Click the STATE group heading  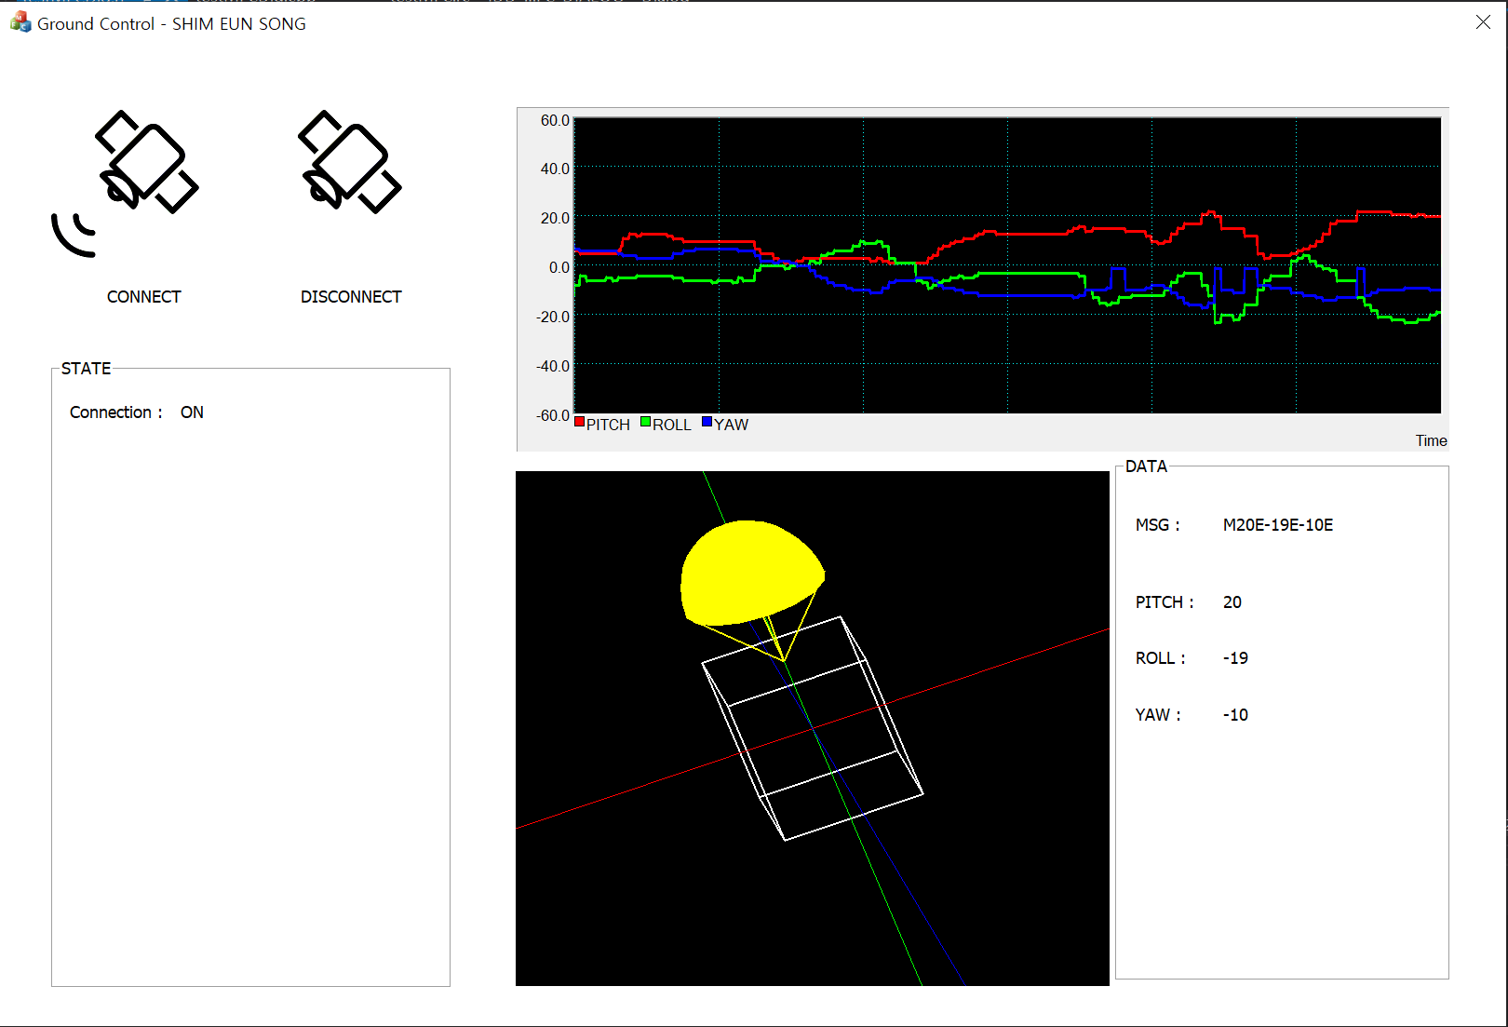coord(86,369)
